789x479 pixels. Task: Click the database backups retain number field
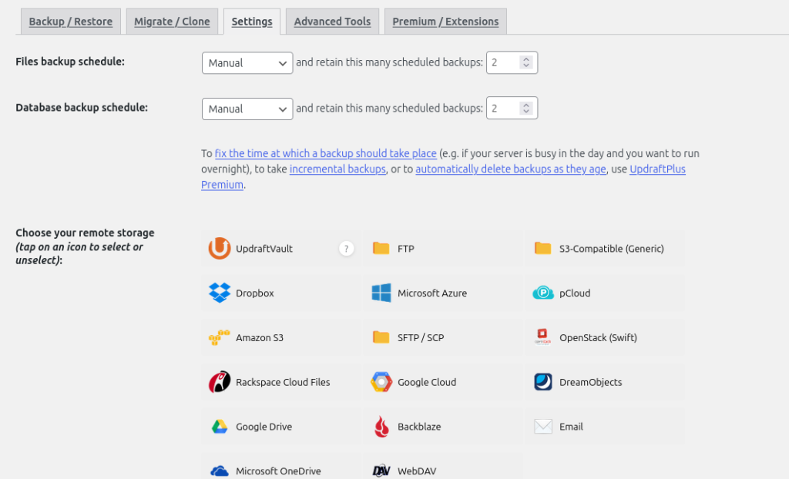pyautogui.click(x=503, y=109)
